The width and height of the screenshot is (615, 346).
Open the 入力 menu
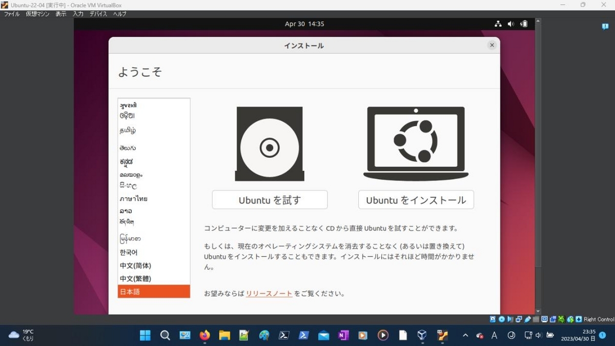pos(78,14)
